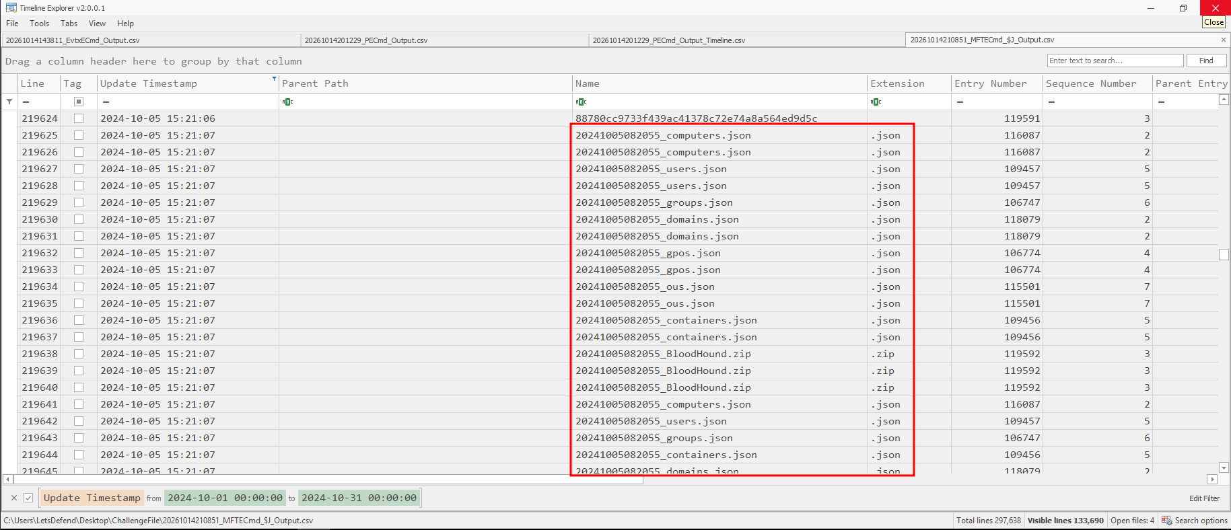1231x530 pixels.
Task: Click the search text input field
Action: click(1115, 61)
